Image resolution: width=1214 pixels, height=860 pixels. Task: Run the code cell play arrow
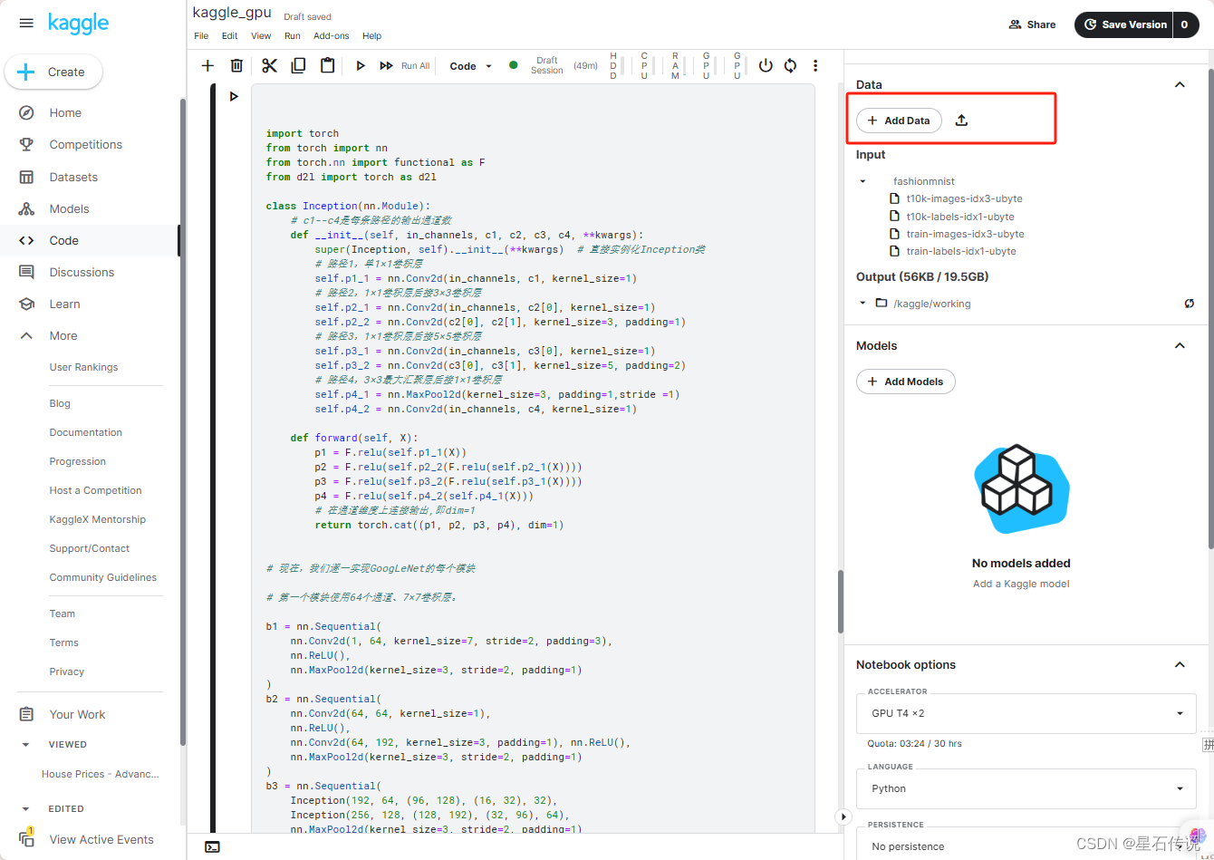click(x=234, y=96)
